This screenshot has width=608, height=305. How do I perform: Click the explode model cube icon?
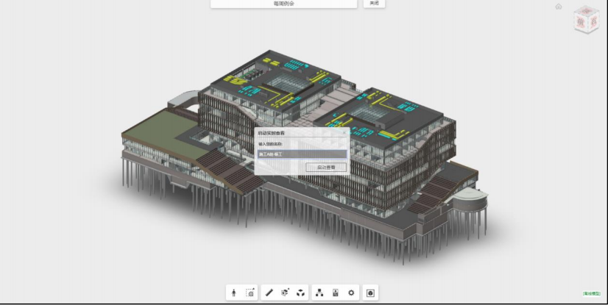click(300, 293)
